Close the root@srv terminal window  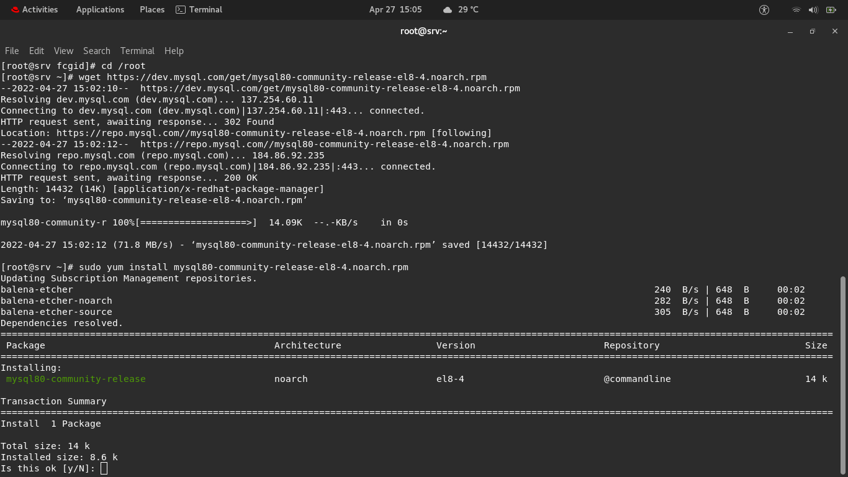(835, 31)
